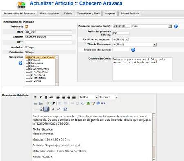Apply subscript formatting
Image resolution: width=184 pixels, height=161 pixels.
[53, 109]
